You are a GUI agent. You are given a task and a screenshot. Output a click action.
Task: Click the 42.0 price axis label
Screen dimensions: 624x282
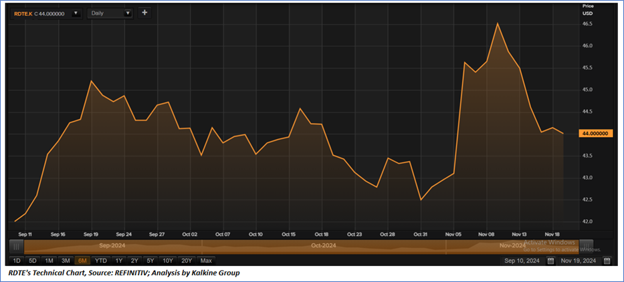[x=587, y=221]
